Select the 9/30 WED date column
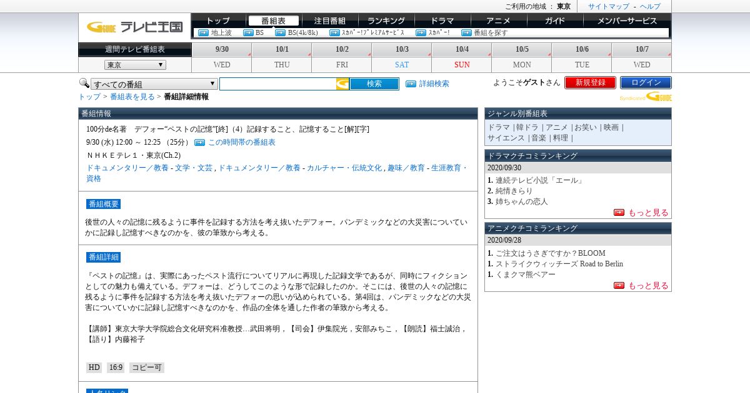 pyautogui.click(x=222, y=57)
